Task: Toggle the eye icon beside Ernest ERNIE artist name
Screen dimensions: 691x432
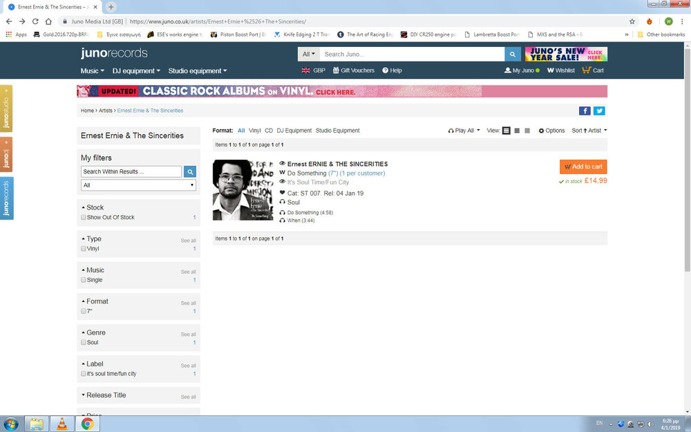Action: [x=283, y=164]
